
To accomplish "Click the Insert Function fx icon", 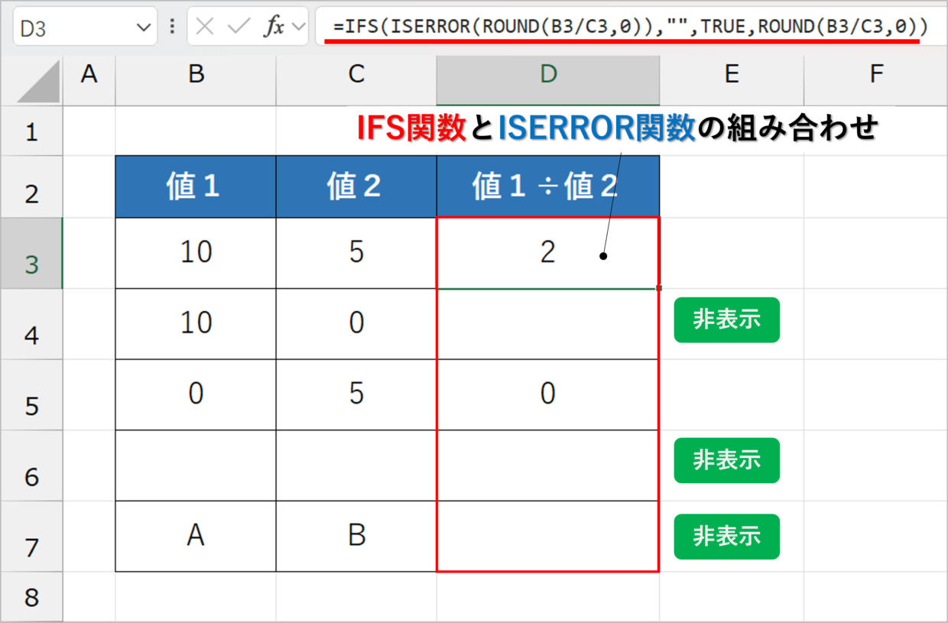I will [x=273, y=27].
